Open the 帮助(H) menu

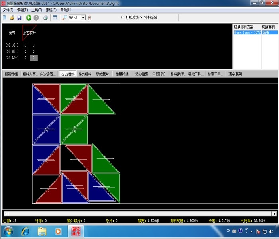66,10
